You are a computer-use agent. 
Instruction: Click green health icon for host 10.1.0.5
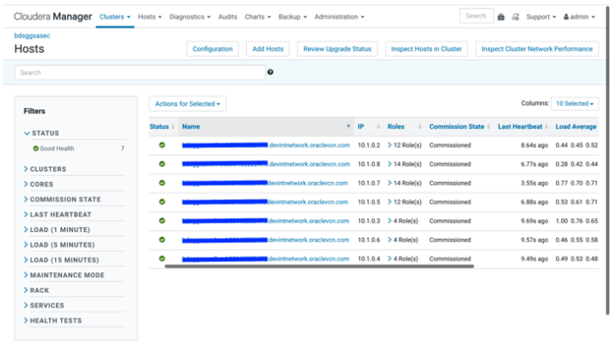(x=162, y=202)
